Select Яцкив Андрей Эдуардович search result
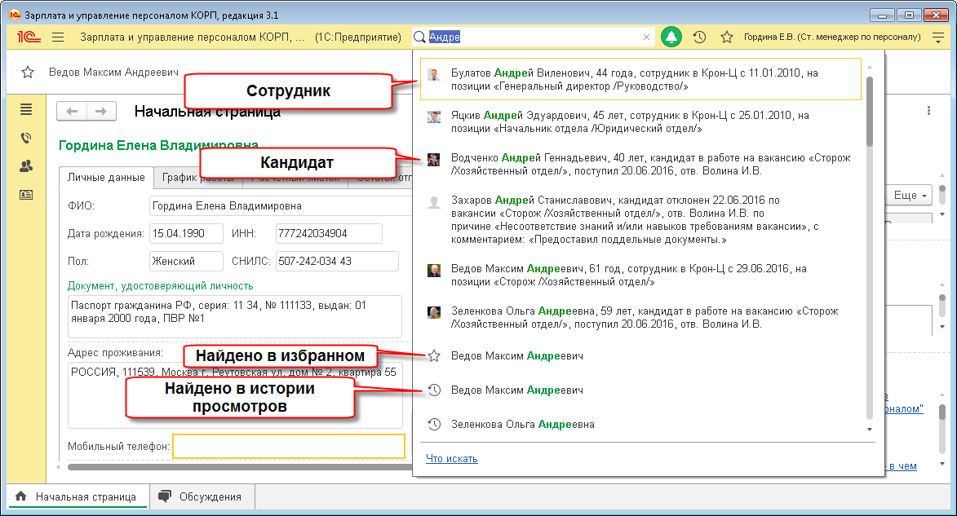This screenshot has width=957, height=516. (x=640, y=122)
